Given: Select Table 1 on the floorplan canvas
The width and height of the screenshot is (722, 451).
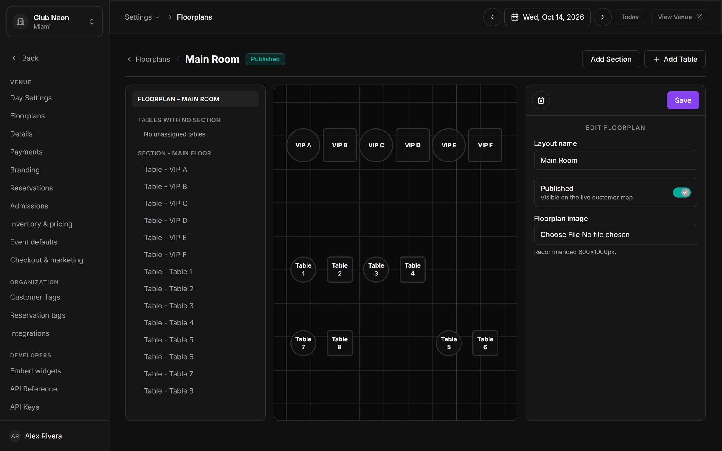Looking at the screenshot, I should 303,269.
